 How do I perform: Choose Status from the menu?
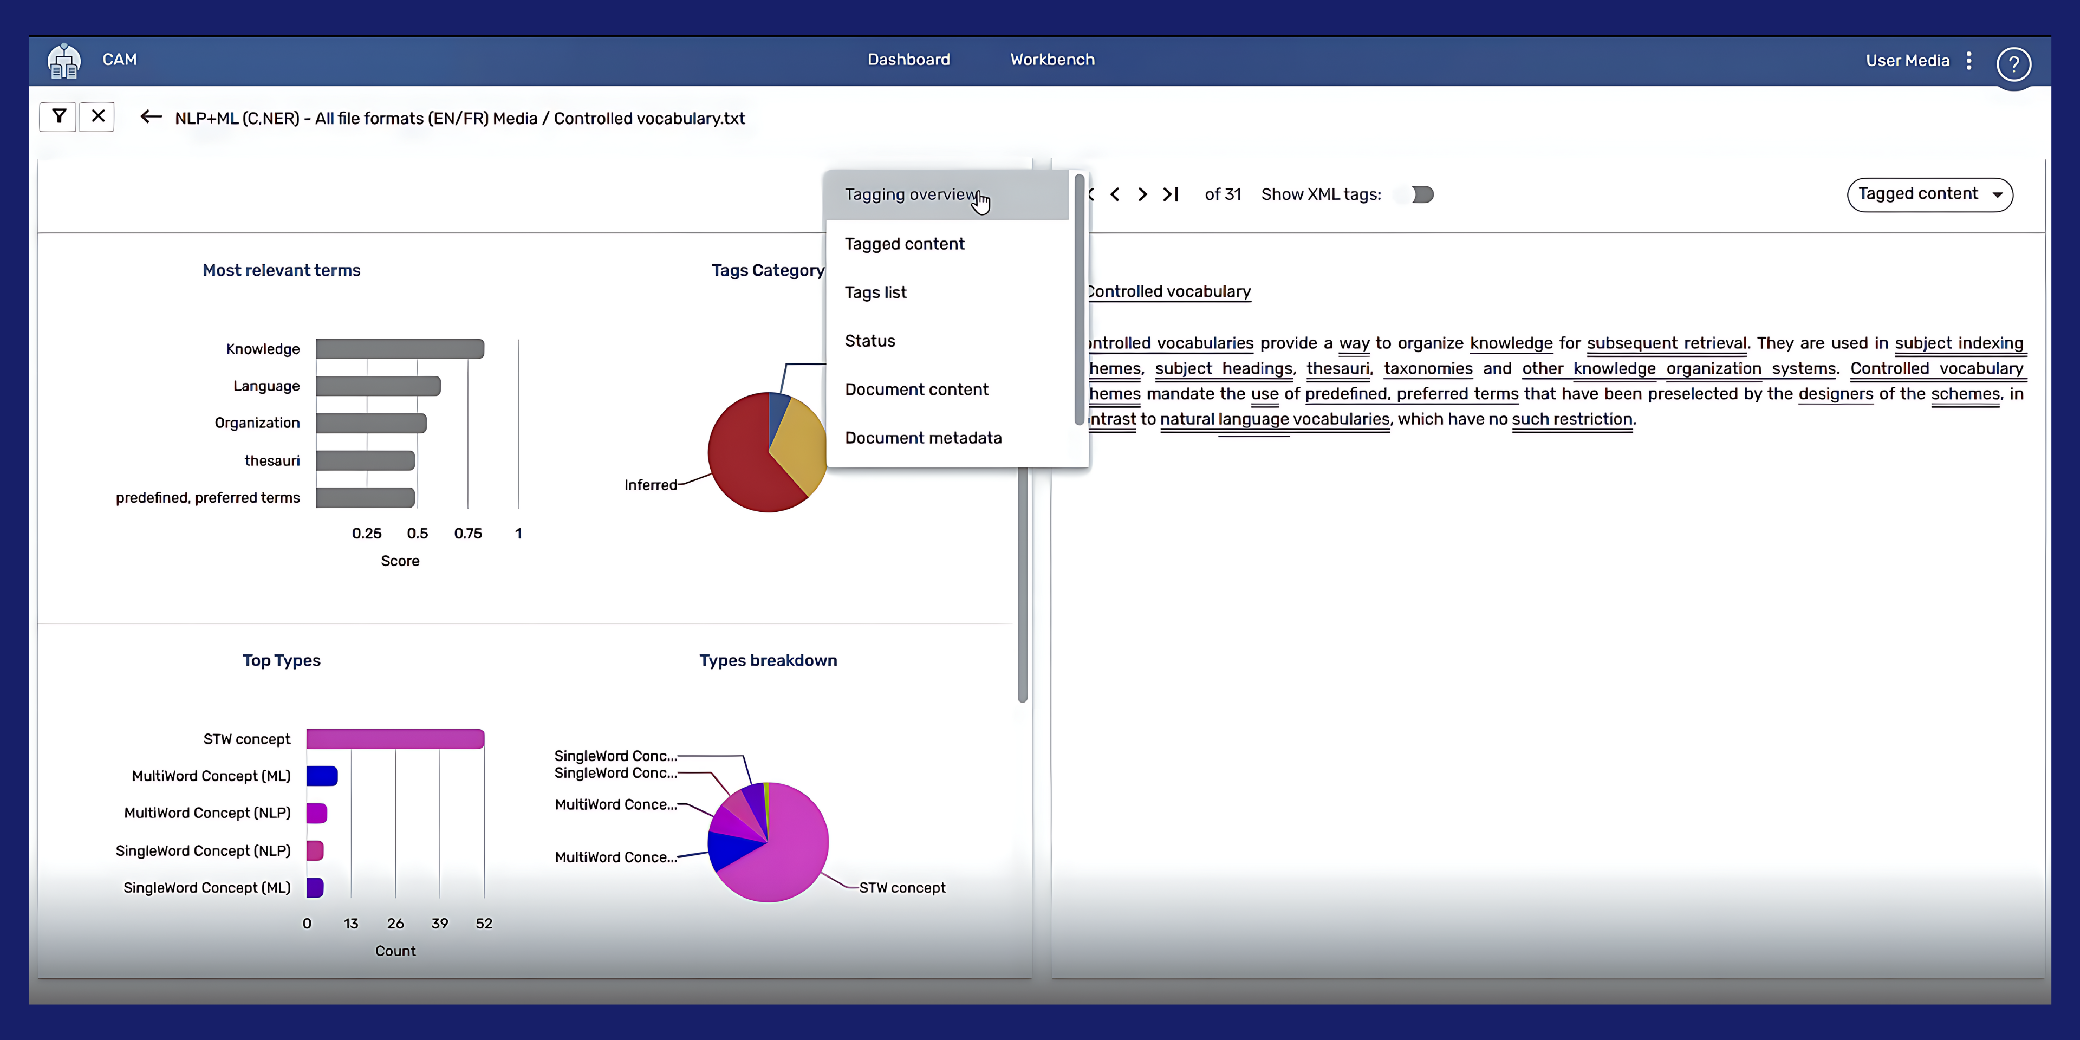point(946,341)
